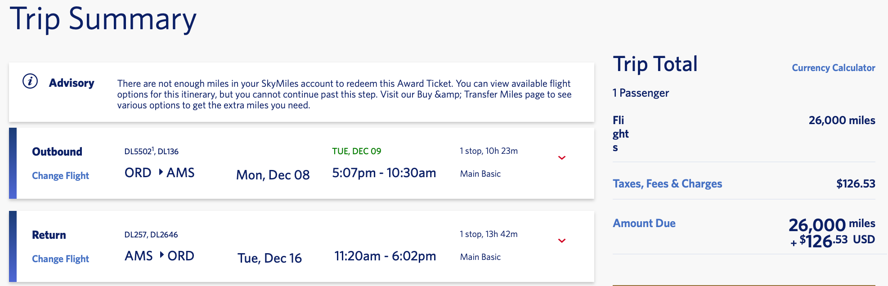Click the Trip Total heading
888x286 pixels.
[655, 64]
